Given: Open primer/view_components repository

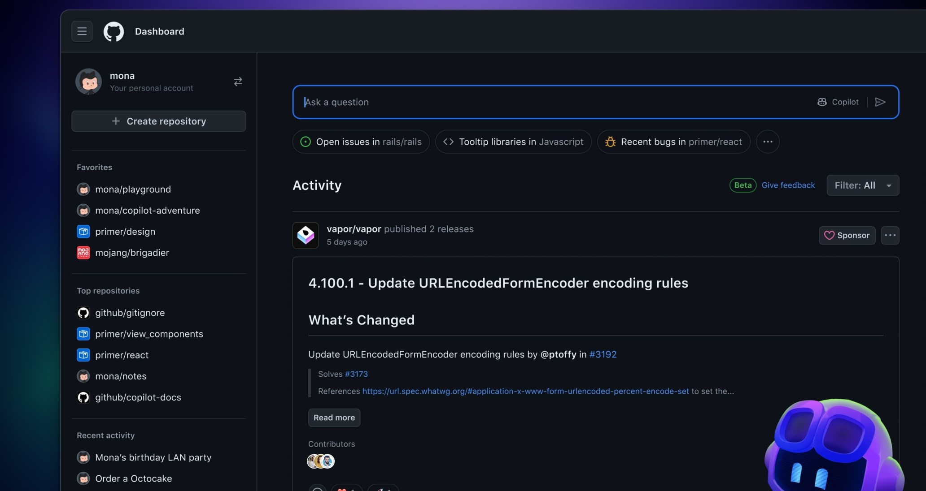Looking at the screenshot, I should pyautogui.click(x=149, y=334).
